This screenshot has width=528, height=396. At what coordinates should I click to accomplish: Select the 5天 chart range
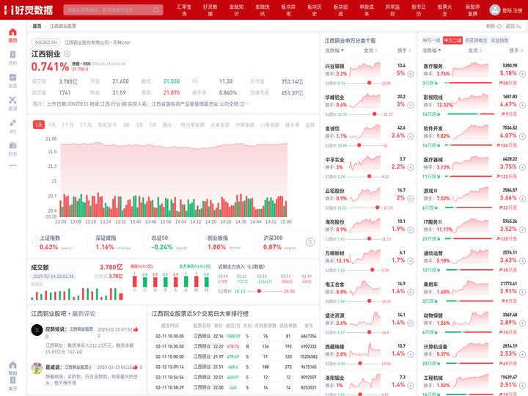[x=52, y=125]
